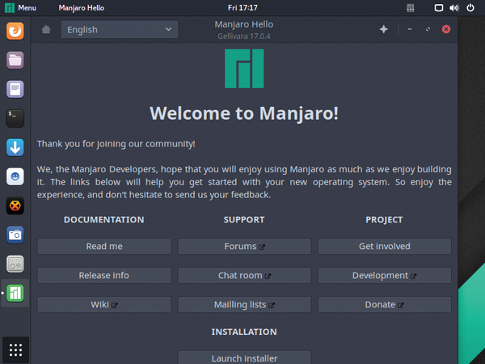Open the blue smiley face dock icon

click(15, 176)
